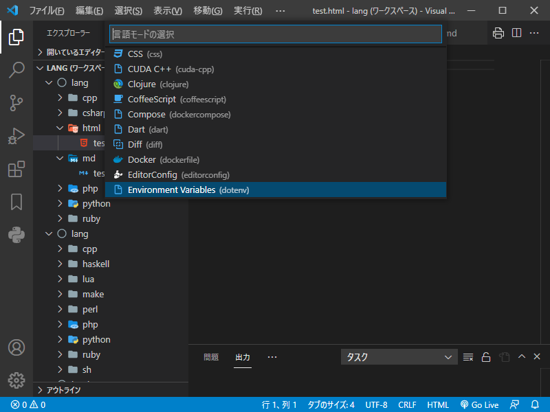Screen dimensions: 550x412
Task: Focus the language mode search field
Action: (x=276, y=34)
